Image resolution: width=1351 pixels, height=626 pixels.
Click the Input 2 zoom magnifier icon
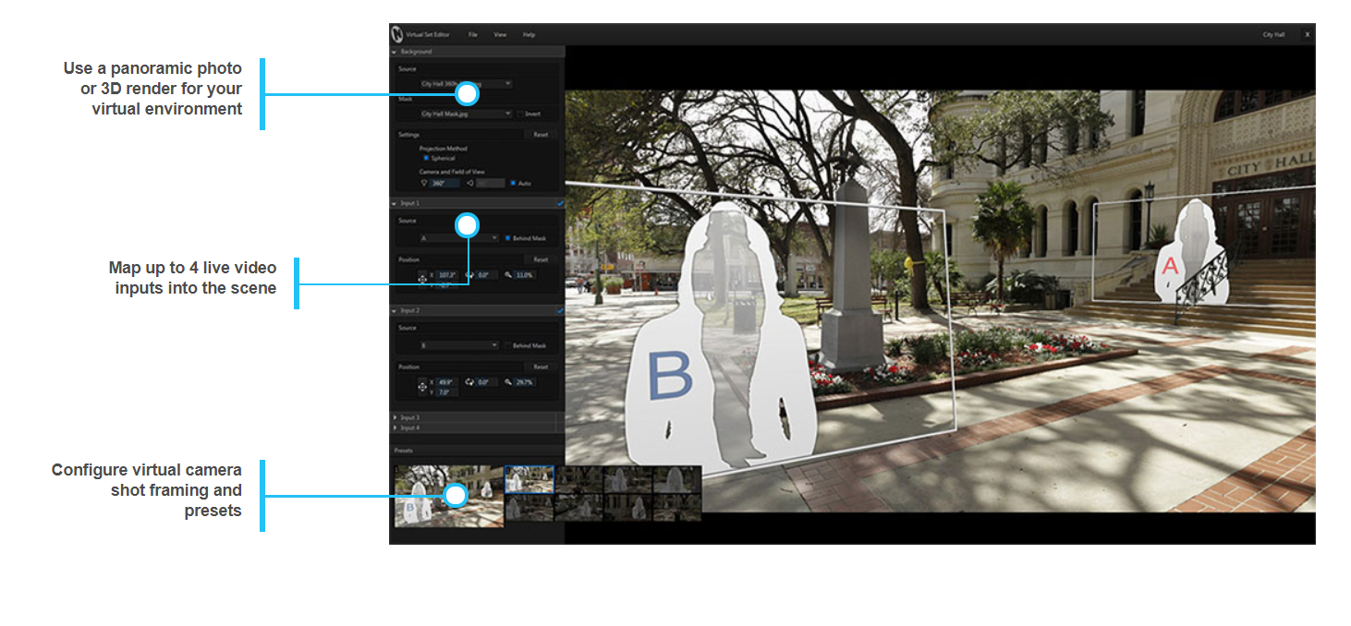point(507,382)
